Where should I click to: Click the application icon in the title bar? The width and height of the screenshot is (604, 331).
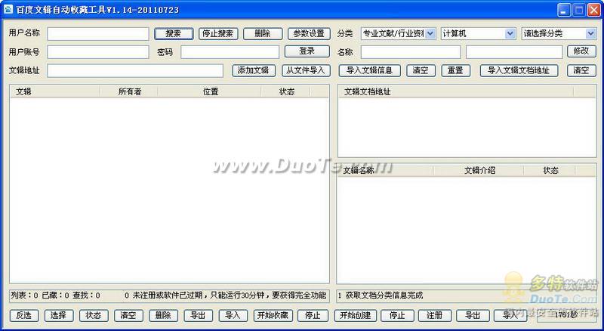[x=8, y=9]
